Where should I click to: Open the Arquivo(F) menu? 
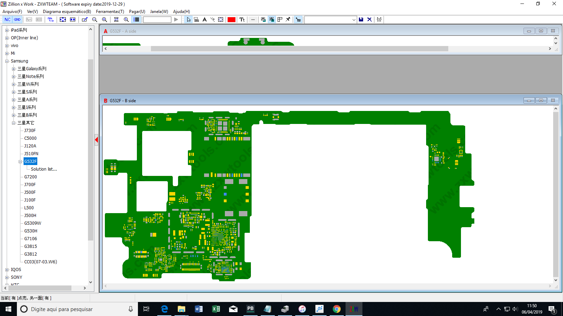12,12
